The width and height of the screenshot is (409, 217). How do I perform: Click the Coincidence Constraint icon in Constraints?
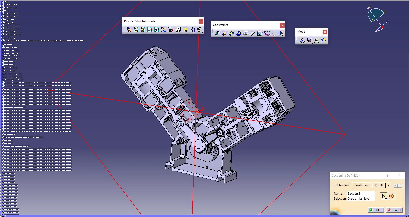point(218,33)
